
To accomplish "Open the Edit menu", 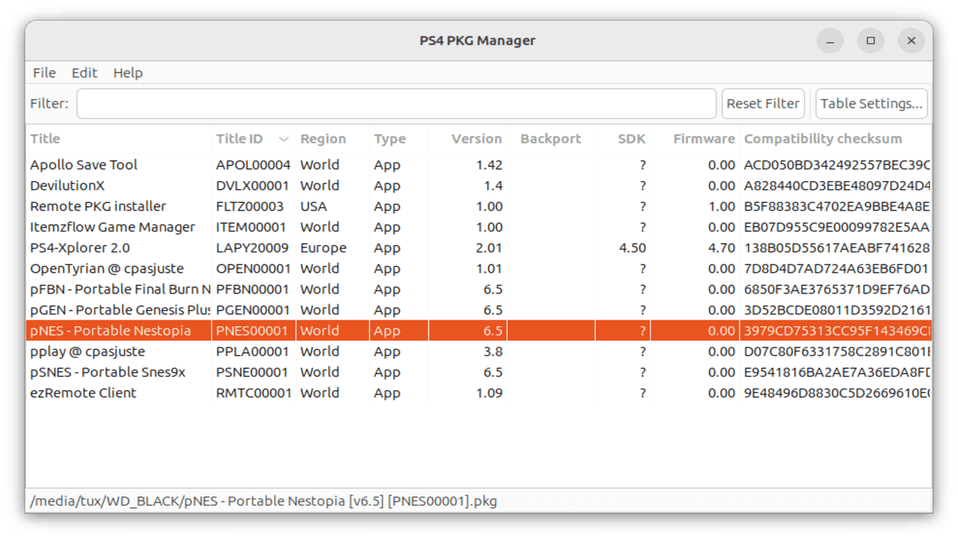I will tap(84, 73).
